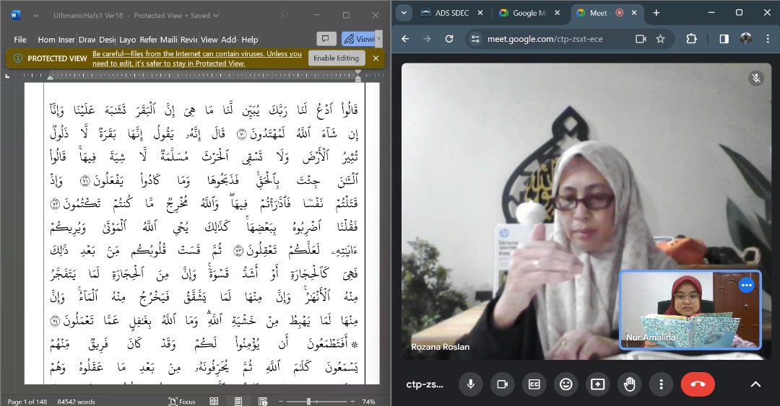The image size is (780, 406).
Task: Open the Insert ribbon tab
Action: 66,40
